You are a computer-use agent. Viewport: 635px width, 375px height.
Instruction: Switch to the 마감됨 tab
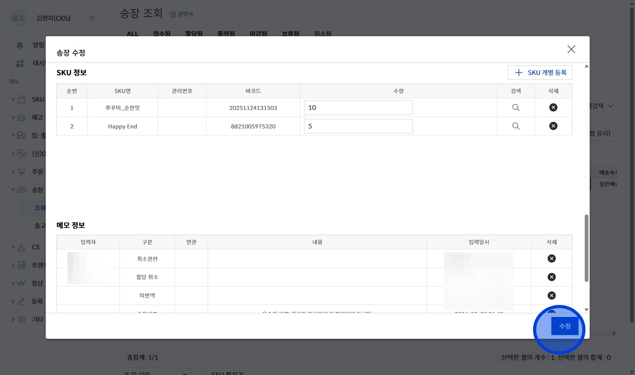click(x=258, y=34)
